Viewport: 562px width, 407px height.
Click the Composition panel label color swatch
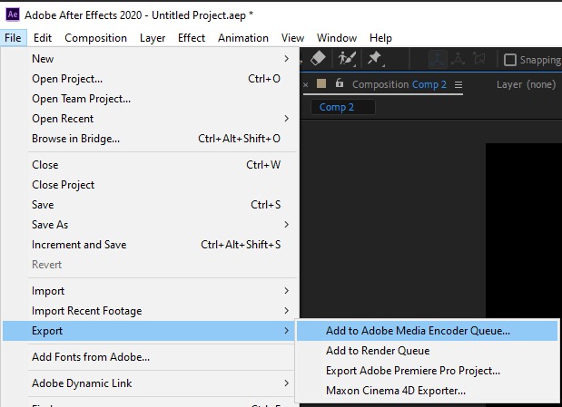pos(321,83)
